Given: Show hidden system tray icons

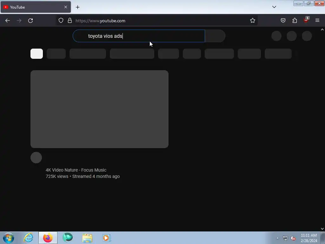Looking at the screenshot, I should (x=277, y=238).
